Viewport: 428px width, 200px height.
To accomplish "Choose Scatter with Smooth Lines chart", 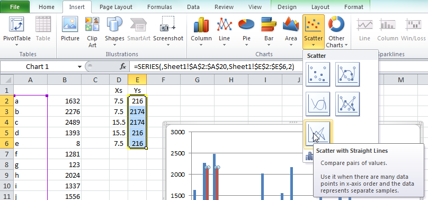I will coord(318,104).
